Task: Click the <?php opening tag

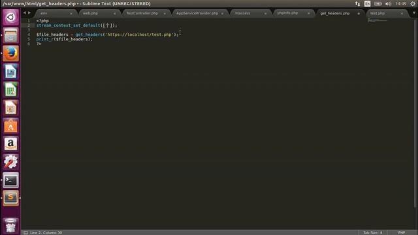Action: coord(42,21)
